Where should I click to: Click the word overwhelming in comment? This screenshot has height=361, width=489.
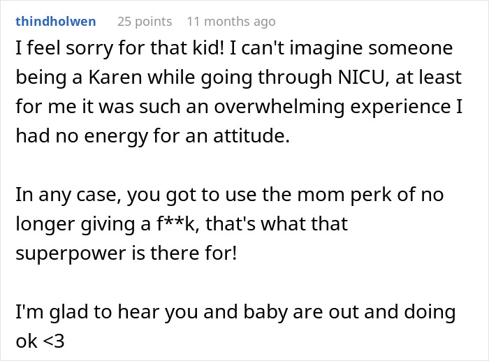[279, 107]
